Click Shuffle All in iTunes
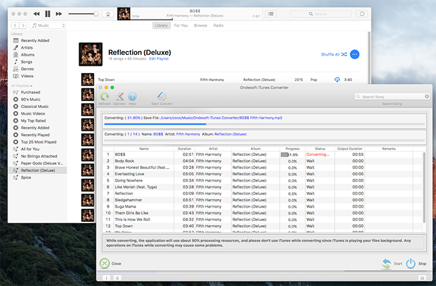The image size is (436, 286). (x=333, y=54)
